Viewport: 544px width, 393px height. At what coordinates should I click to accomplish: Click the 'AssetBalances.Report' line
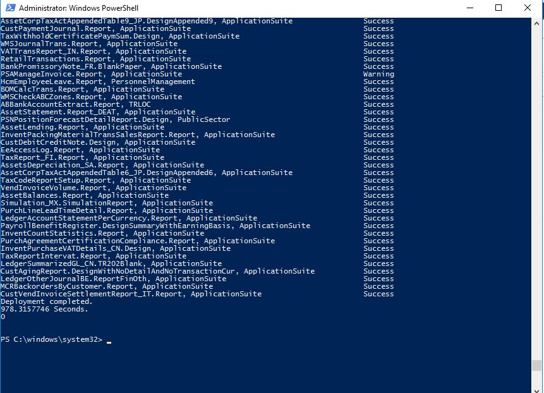85,195
